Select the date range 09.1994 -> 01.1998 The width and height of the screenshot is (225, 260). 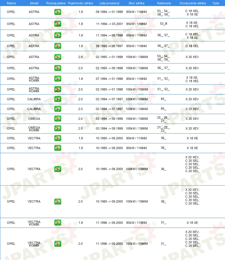109,12
